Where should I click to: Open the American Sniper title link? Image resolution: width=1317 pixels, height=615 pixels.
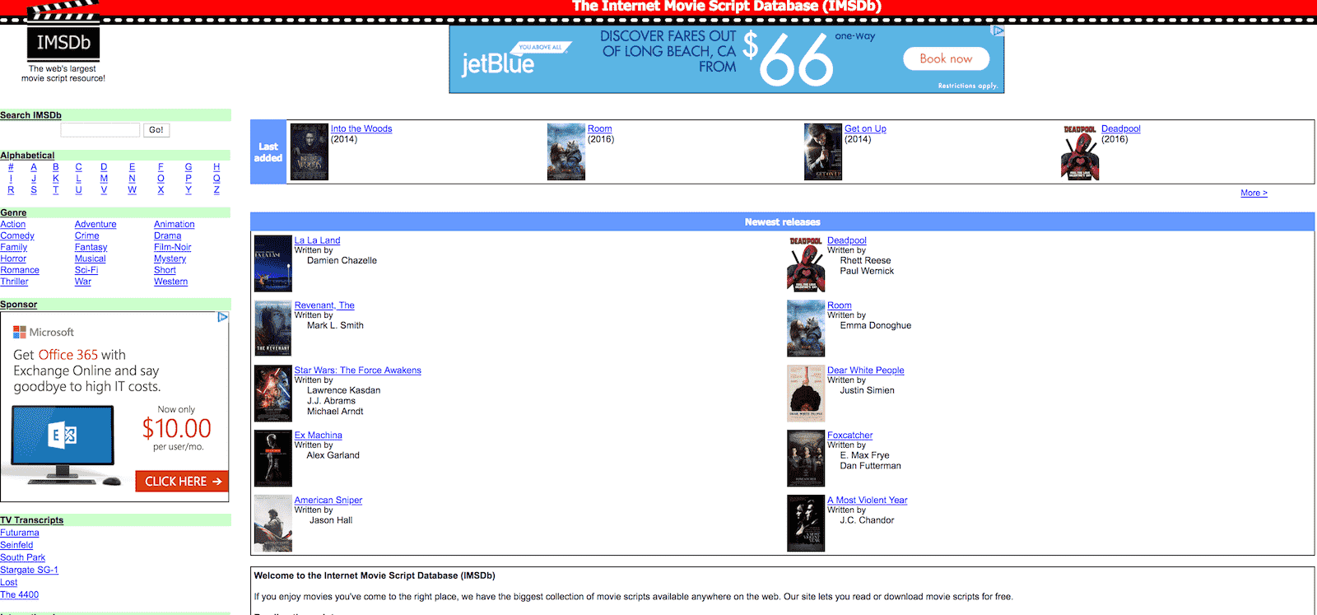(x=328, y=501)
